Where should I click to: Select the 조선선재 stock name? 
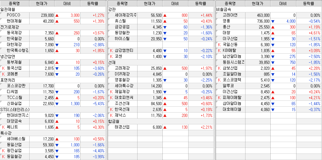pos(122,104)
